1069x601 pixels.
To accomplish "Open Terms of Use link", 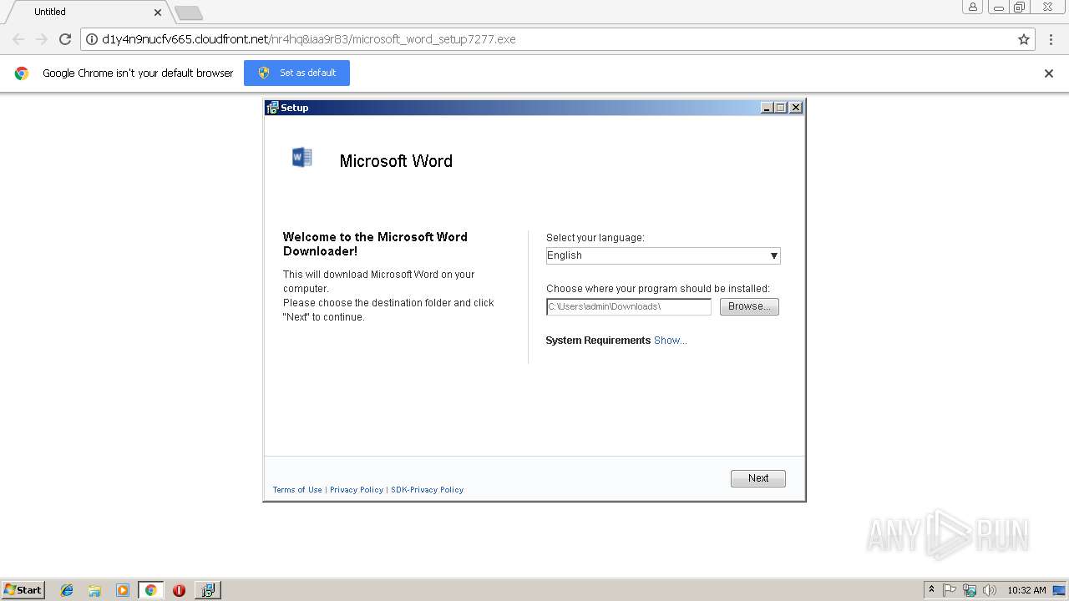I will (x=297, y=490).
